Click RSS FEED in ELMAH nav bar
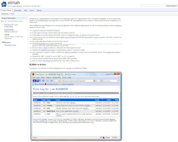This screenshot has width=178, height=142. pos(37,93)
